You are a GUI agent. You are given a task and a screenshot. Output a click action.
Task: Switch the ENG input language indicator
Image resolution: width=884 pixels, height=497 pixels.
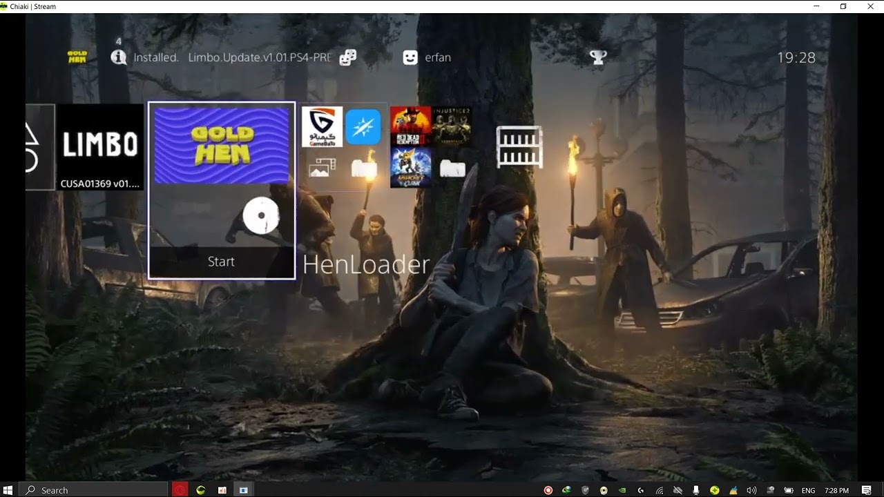pyautogui.click(x=808, y=490)
